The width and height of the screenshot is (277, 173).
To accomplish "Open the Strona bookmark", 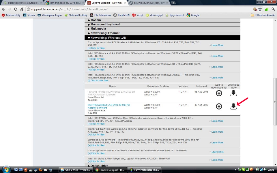I will coord(29,15).
